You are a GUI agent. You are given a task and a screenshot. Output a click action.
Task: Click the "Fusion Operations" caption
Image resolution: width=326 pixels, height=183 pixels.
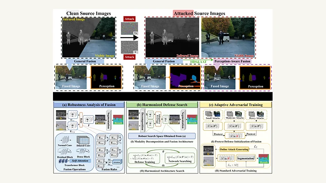(x=74, y=169)
